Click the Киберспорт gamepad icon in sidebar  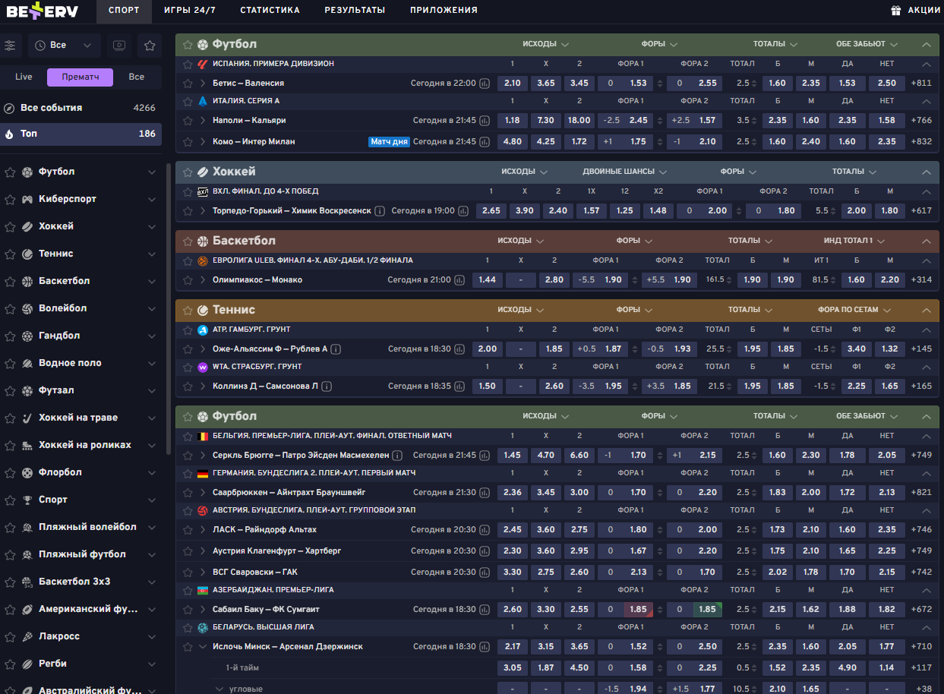tap(27, 200)
